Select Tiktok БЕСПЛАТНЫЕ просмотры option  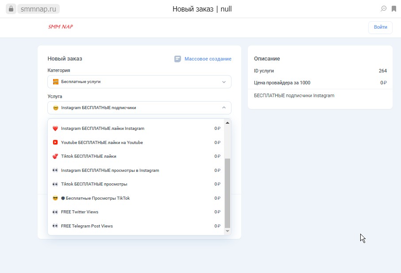click(x=137, y=184)
